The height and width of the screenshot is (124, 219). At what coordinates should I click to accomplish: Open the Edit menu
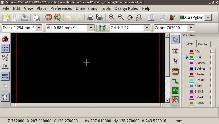pyautogui.click(x=17, y=8)
